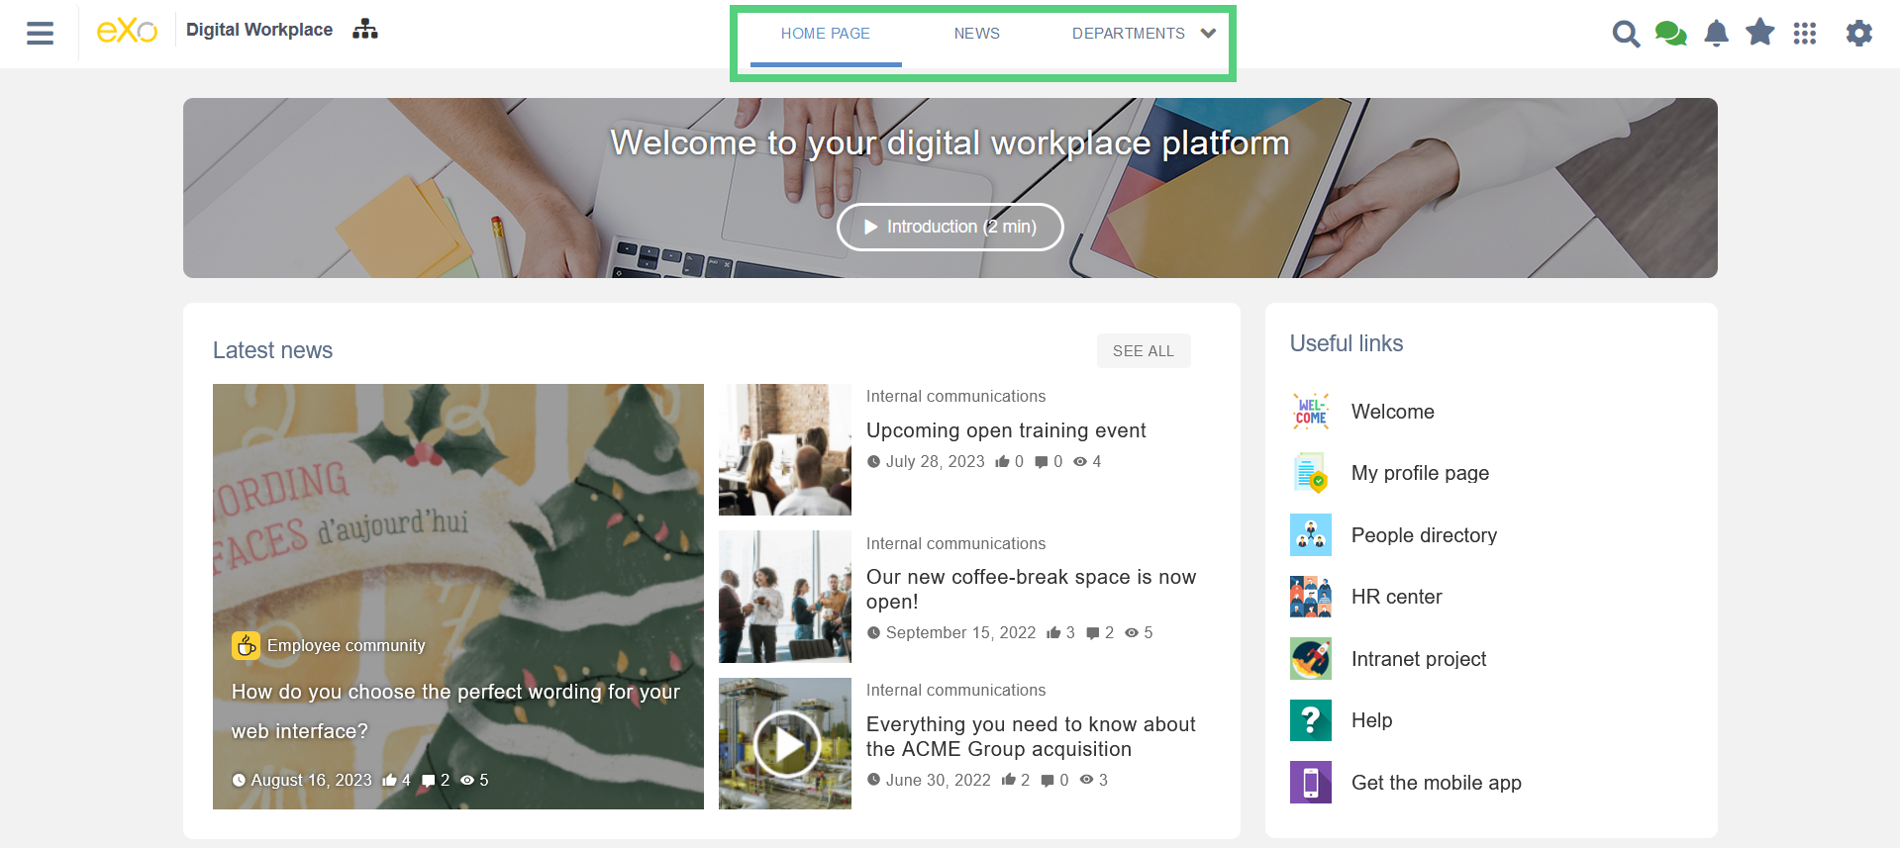Screen dimensions: 1900x848
Task: Click the June 30, 2022 date
Action: tap(938, 780)
